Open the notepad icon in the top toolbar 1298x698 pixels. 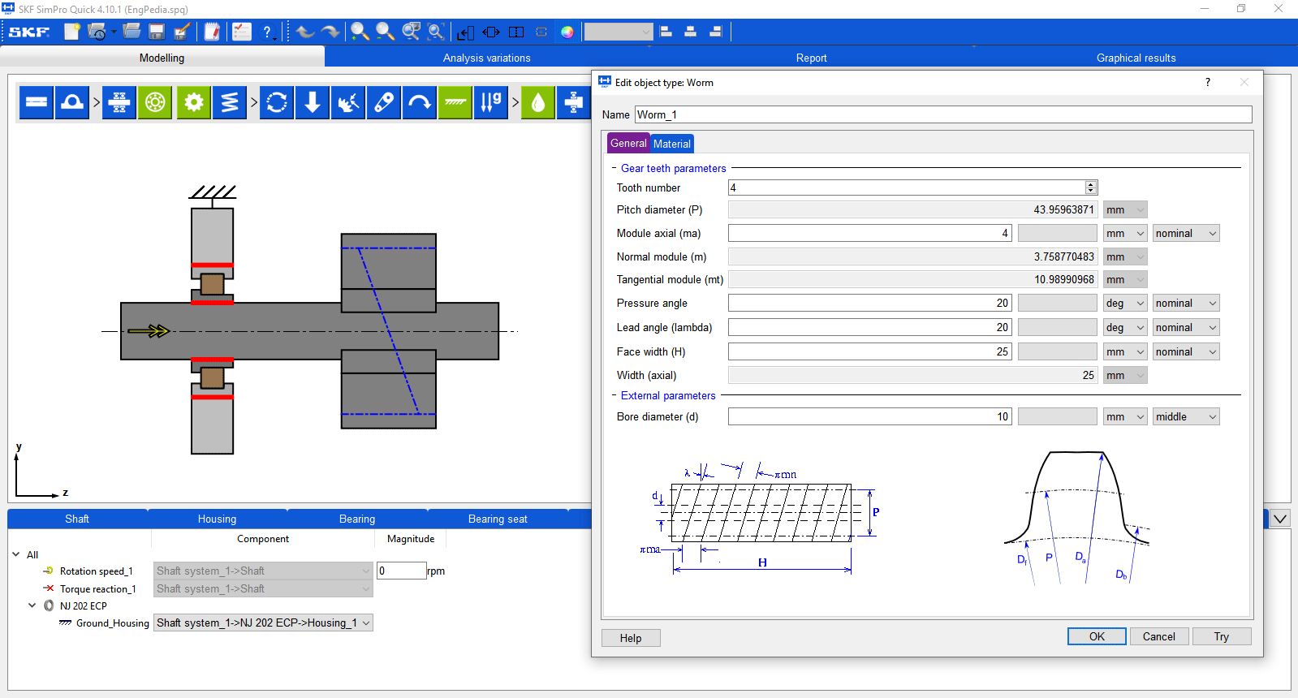(213, 32)
